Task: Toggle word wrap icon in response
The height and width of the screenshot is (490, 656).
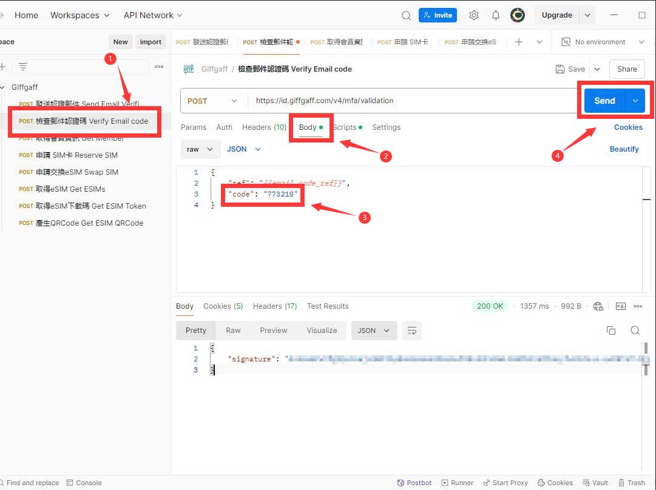Action: [x=412, y=331]
